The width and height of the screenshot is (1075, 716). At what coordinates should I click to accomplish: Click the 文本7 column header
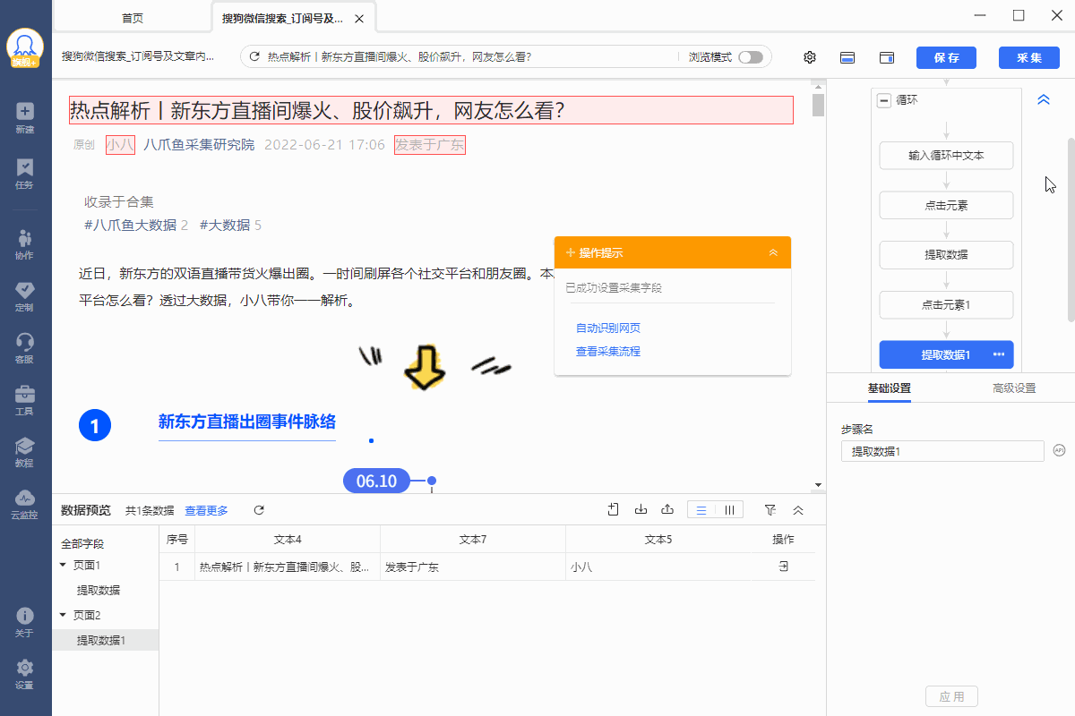coord(473,539)
